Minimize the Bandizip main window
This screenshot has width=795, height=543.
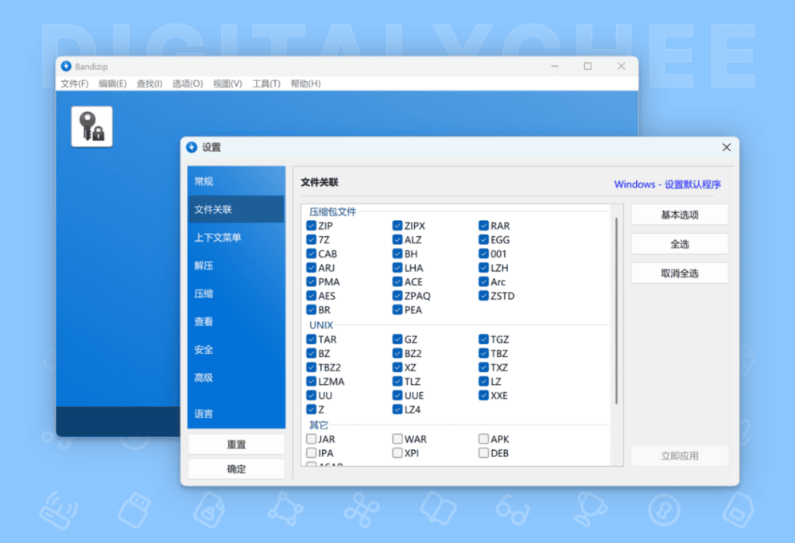[x=555, y=66]
